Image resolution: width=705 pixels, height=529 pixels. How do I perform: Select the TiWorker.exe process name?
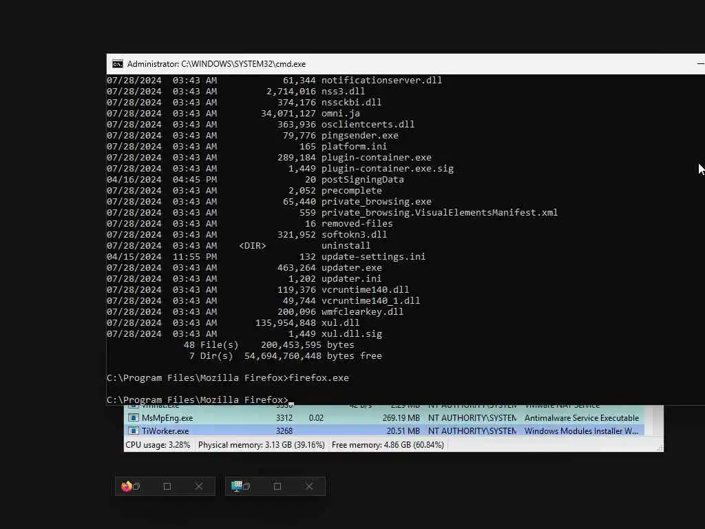[x=165, y=431]
